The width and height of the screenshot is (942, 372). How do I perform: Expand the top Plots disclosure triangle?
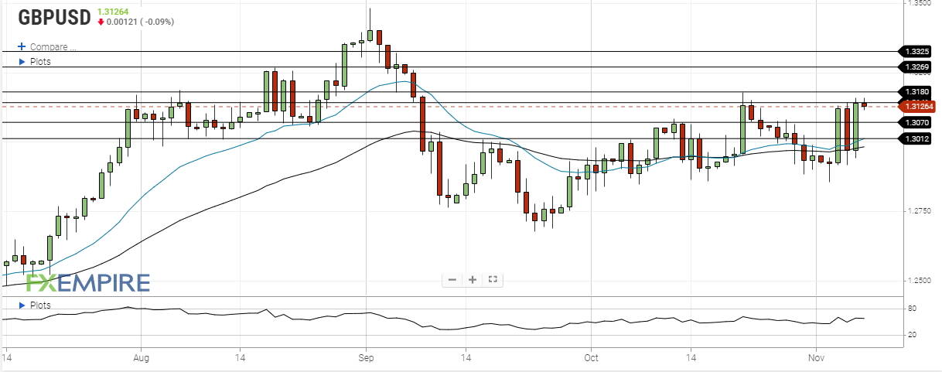point(22,61)
